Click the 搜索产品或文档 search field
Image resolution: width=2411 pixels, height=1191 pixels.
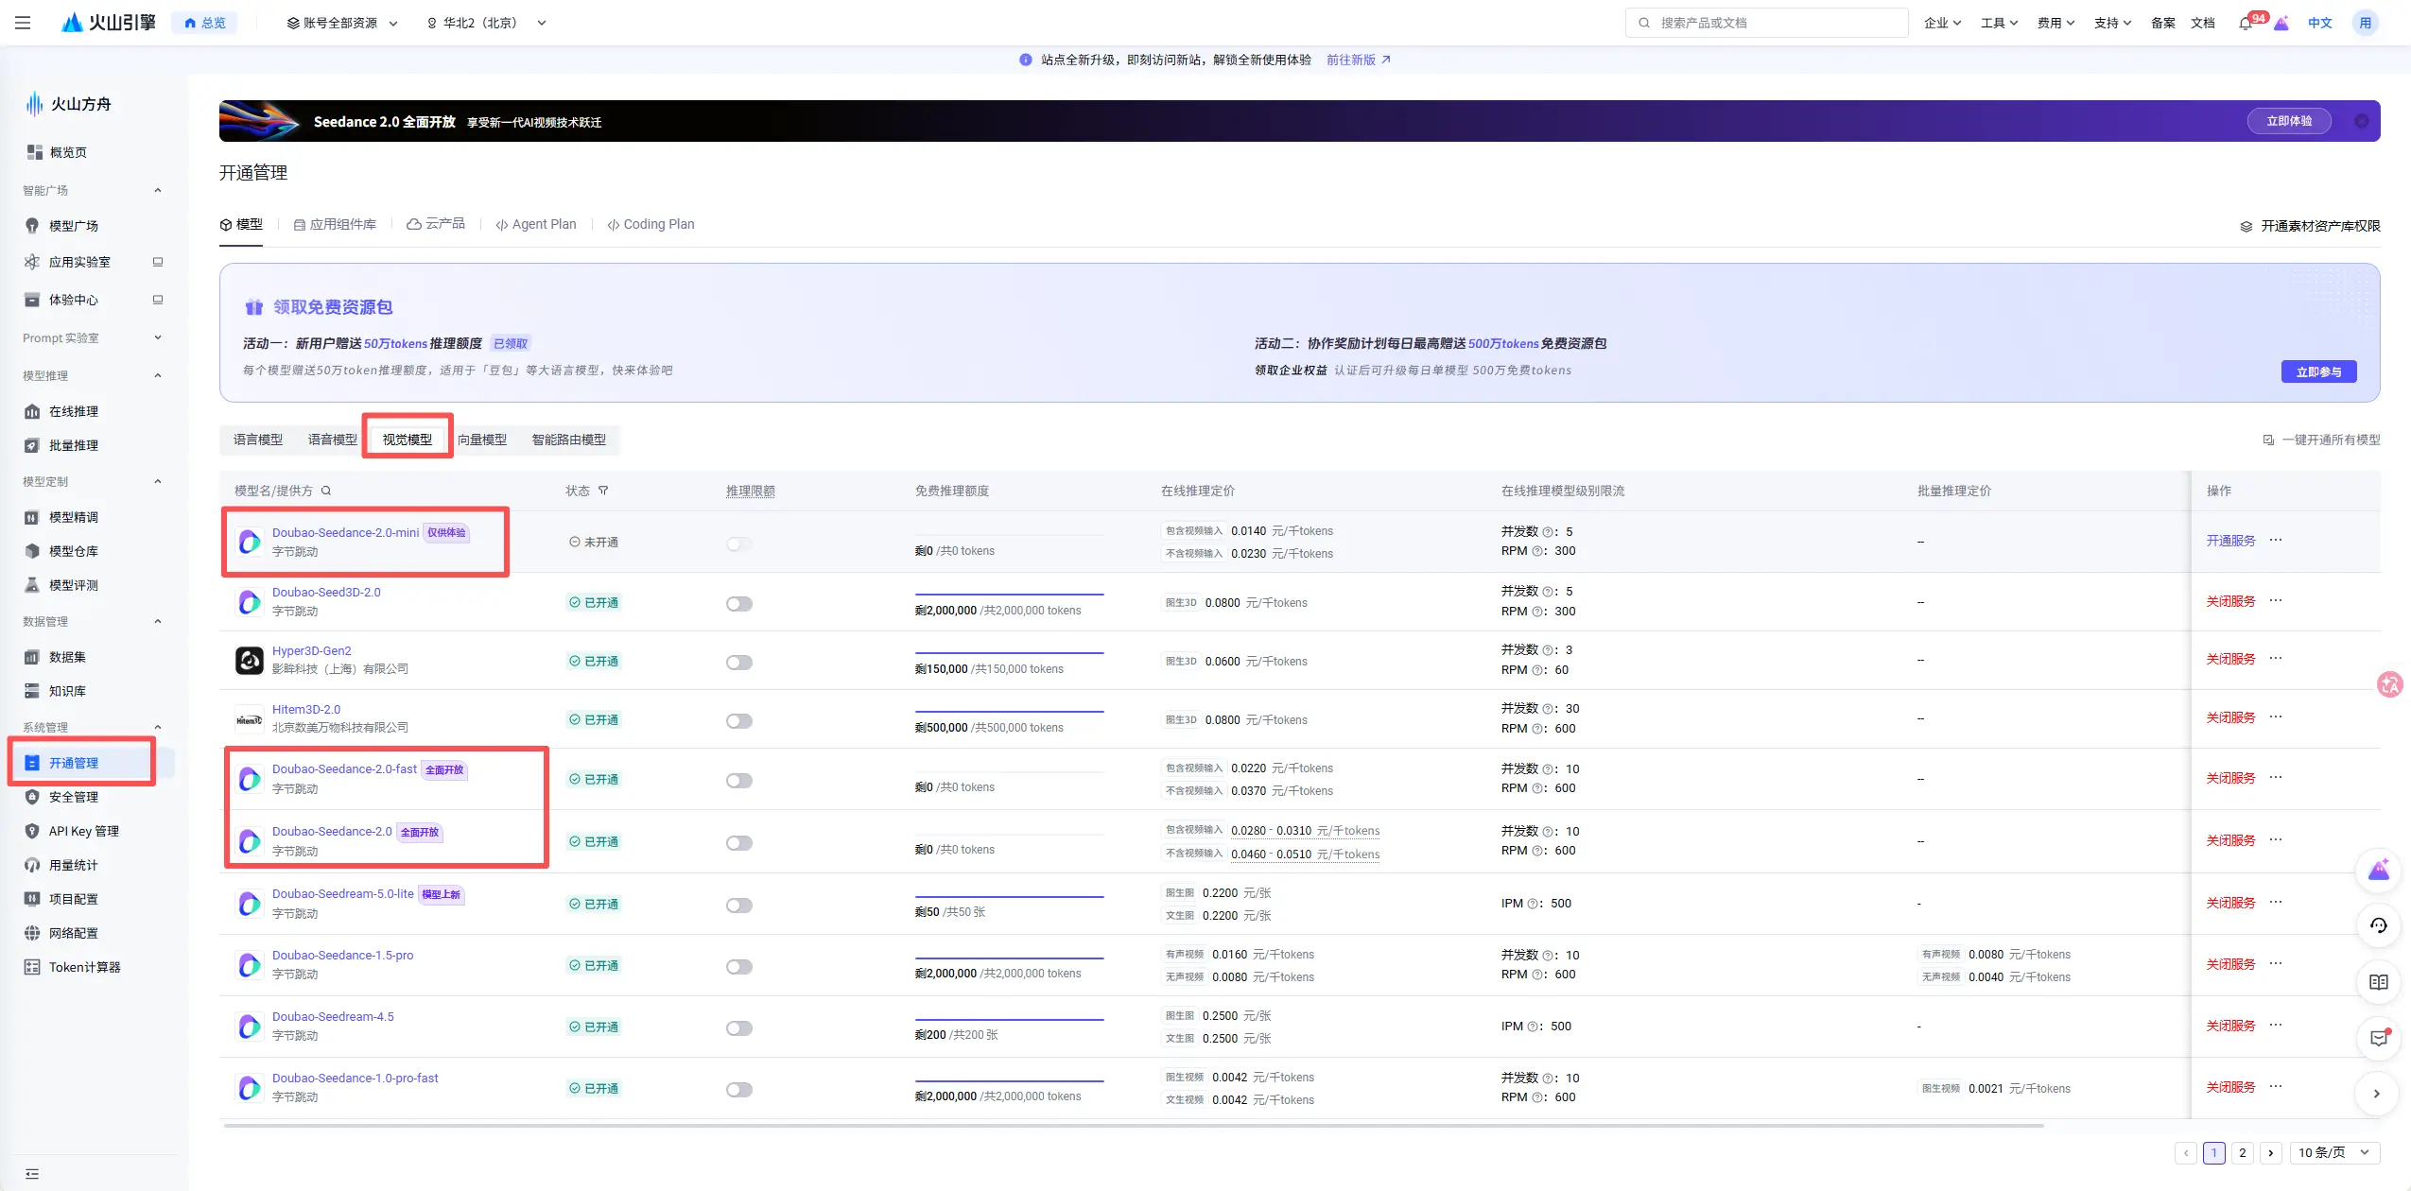tap(1766, 23)
